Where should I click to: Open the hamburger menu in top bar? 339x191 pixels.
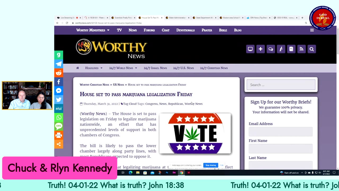312,30
